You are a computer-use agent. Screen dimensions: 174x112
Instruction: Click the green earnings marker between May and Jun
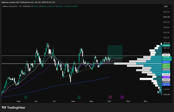coord(26,97)
